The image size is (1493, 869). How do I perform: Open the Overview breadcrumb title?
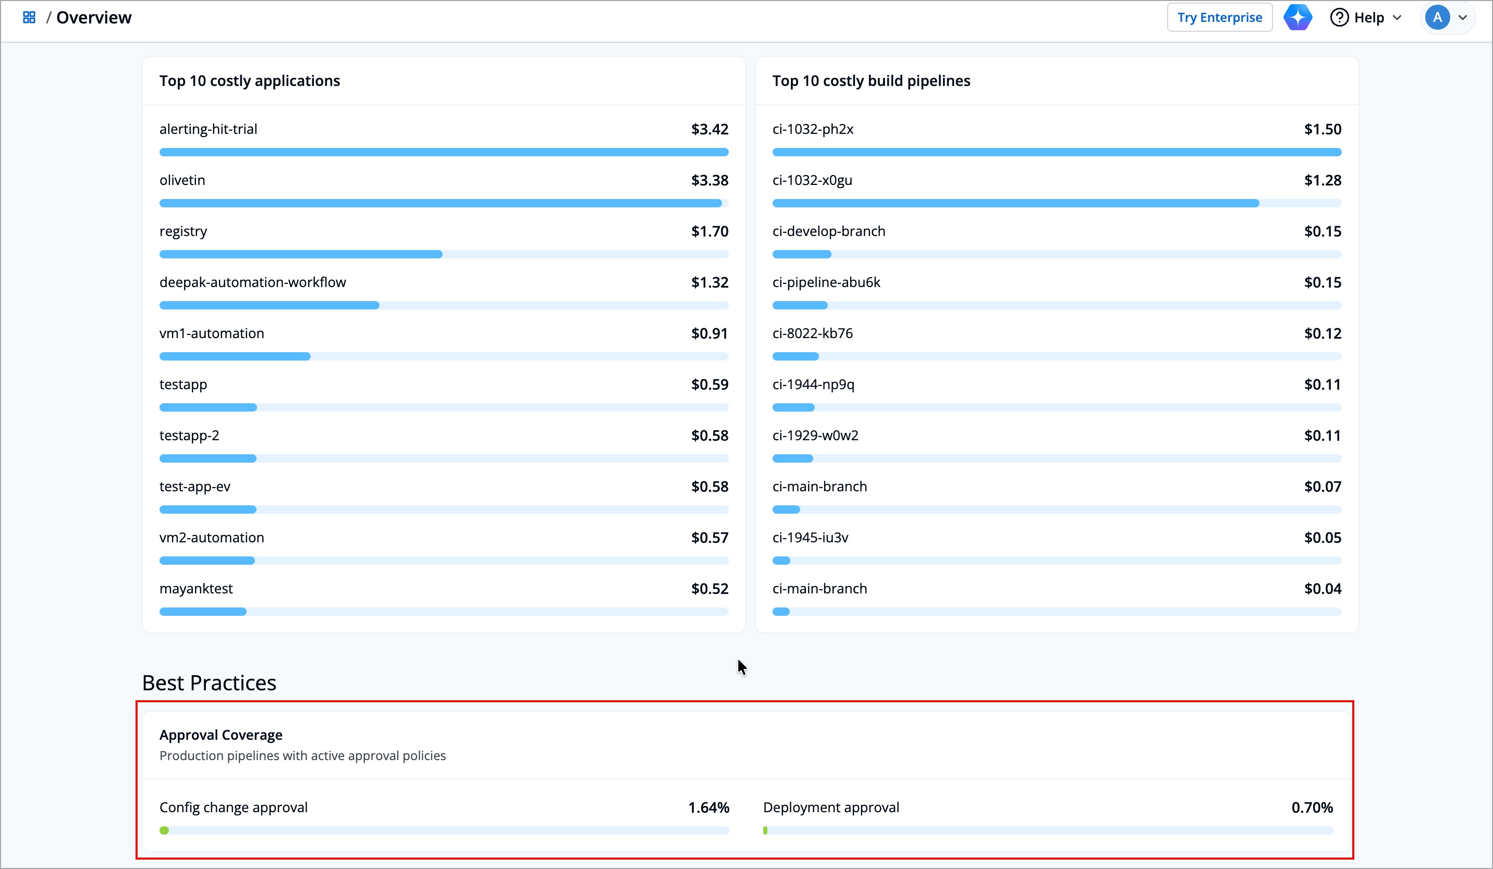coord(94,17)
